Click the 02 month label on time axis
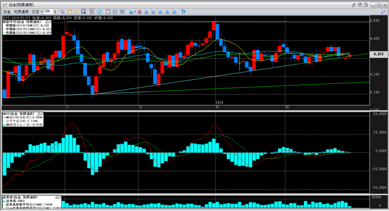This screenshot has width=389, height=211. (287, 107)
